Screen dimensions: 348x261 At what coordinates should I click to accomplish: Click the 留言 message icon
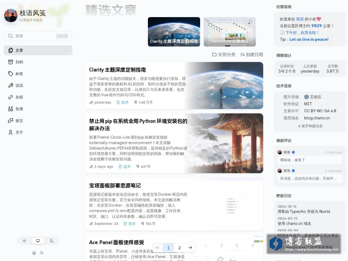tap(11, 121)
